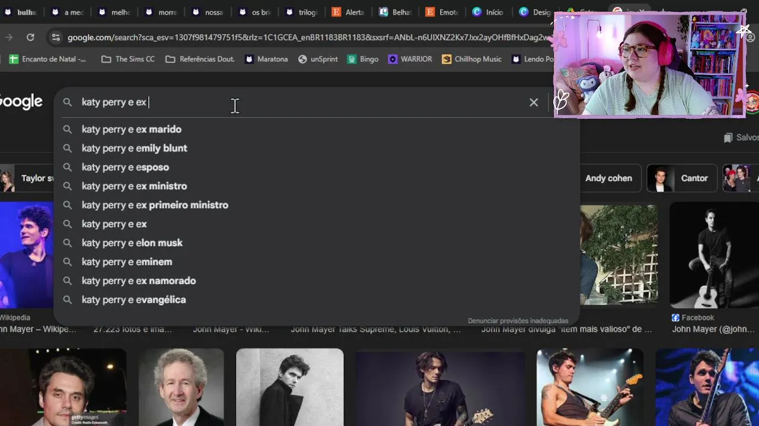Switch to the 'morre' browser tab
The image size is (759, 426).
tap(161, 12)
